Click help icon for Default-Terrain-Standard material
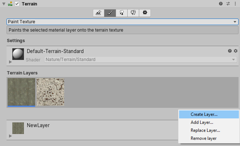The height and width of the screenshot is (146, 240). click(229, 51)
